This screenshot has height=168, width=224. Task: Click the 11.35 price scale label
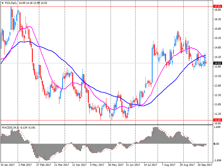(x=218, y=114)
